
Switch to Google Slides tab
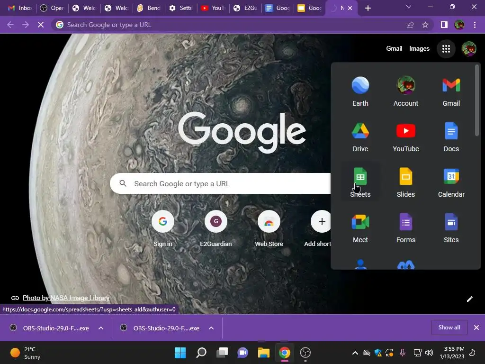pos(310,8)
